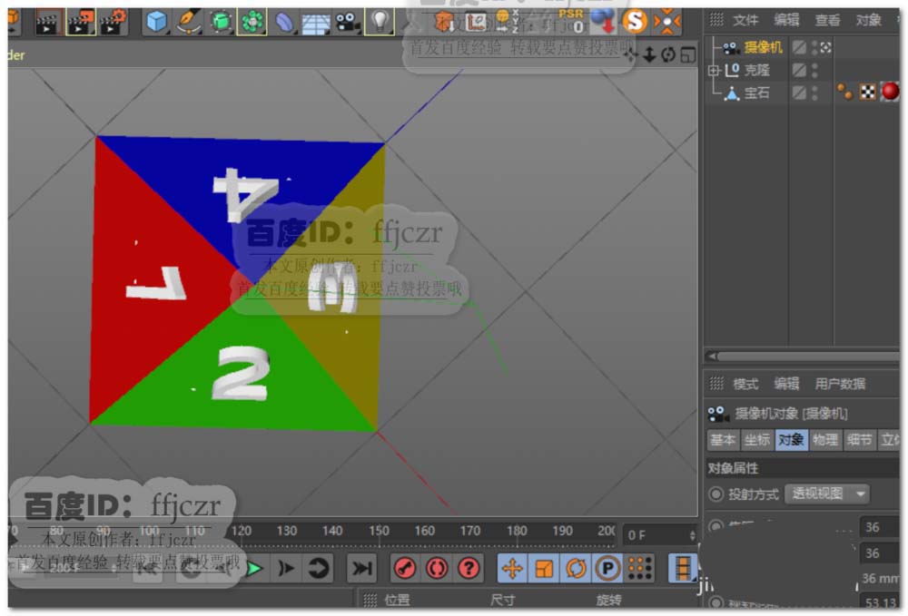Click the Go to End playback button
Viewport: 908px width, 616px height.
pyautogui.click(x=362, y=569)
